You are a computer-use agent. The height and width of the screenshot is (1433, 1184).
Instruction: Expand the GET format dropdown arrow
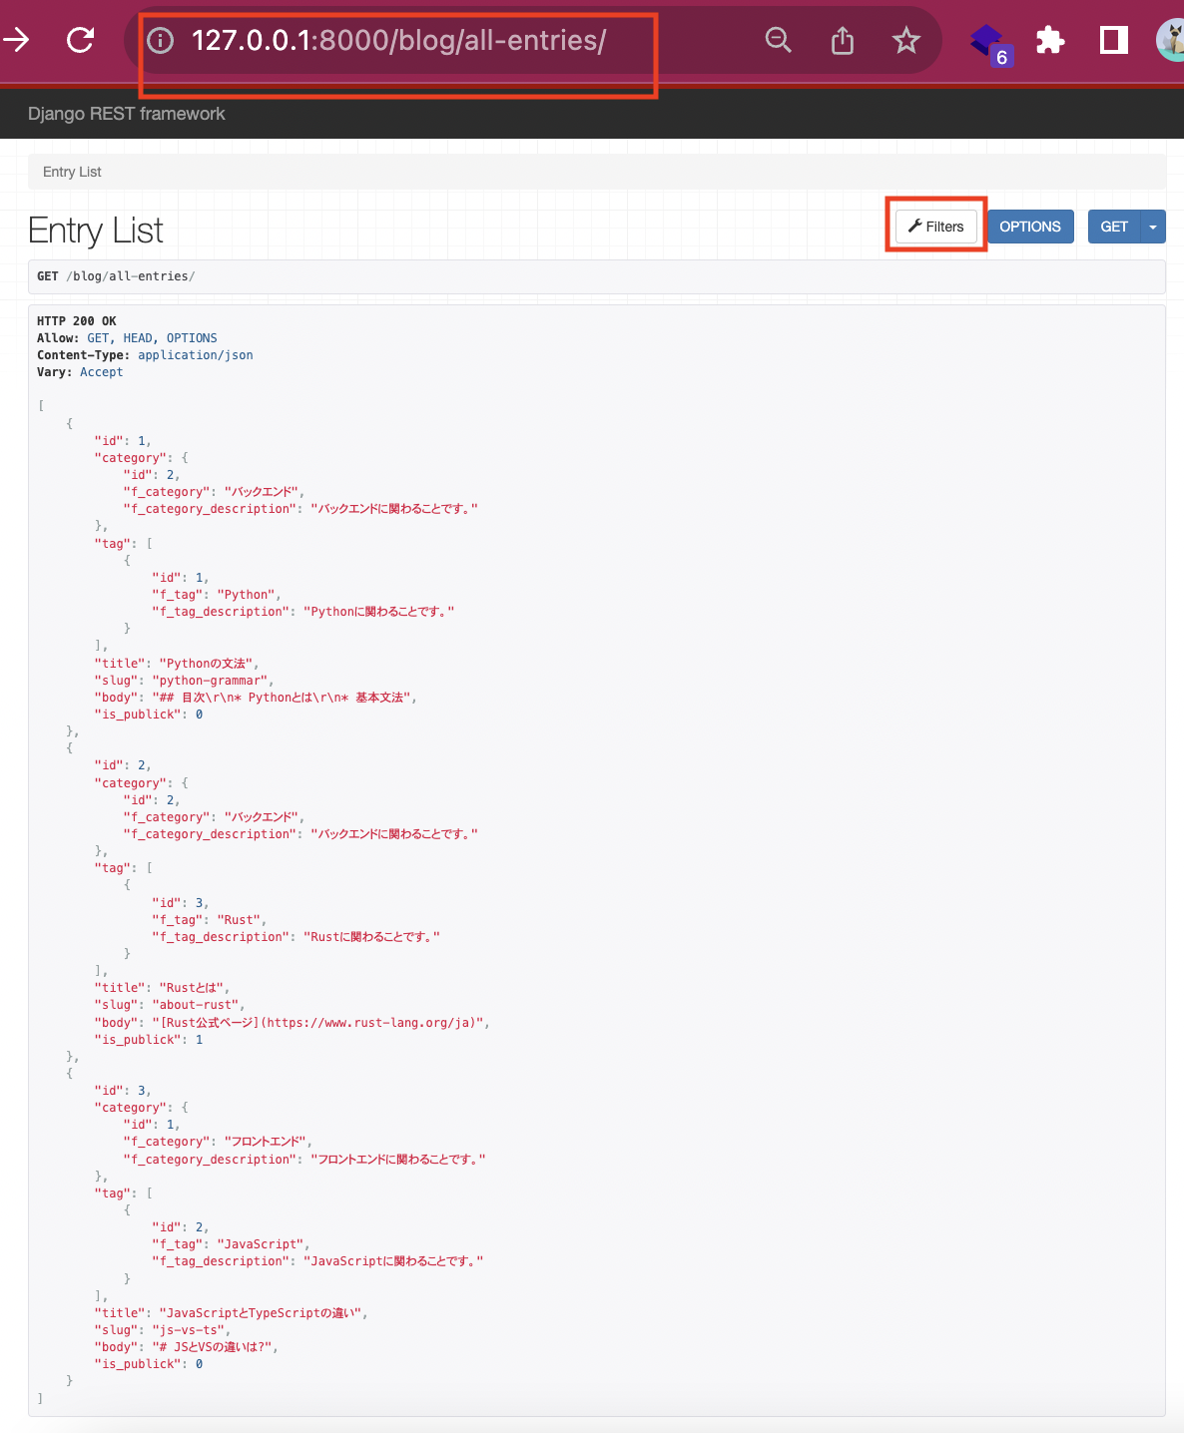(1153, 227)
